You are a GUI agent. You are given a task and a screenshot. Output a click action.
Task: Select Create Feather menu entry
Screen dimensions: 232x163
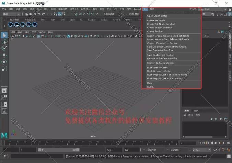pos(155,31)
